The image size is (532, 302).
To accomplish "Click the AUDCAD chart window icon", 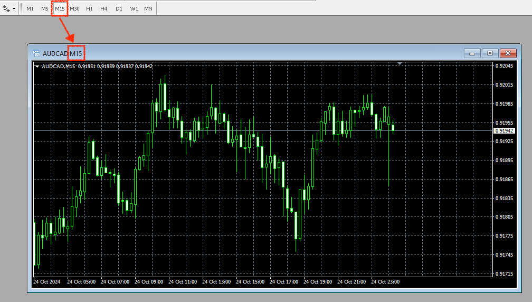I will [36, 54].
